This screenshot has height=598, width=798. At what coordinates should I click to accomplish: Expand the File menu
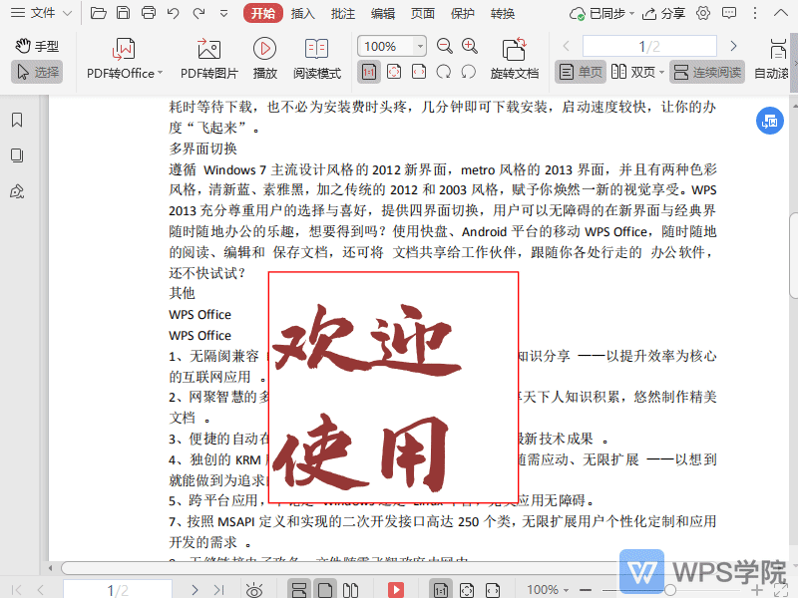point(42,14)
